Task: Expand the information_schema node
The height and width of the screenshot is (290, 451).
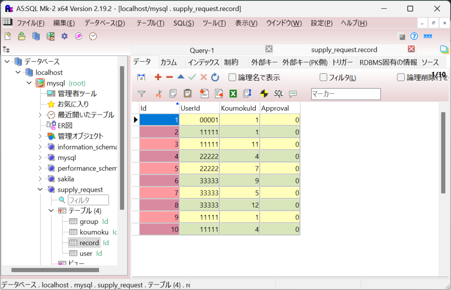Action: tap(40, 147)
